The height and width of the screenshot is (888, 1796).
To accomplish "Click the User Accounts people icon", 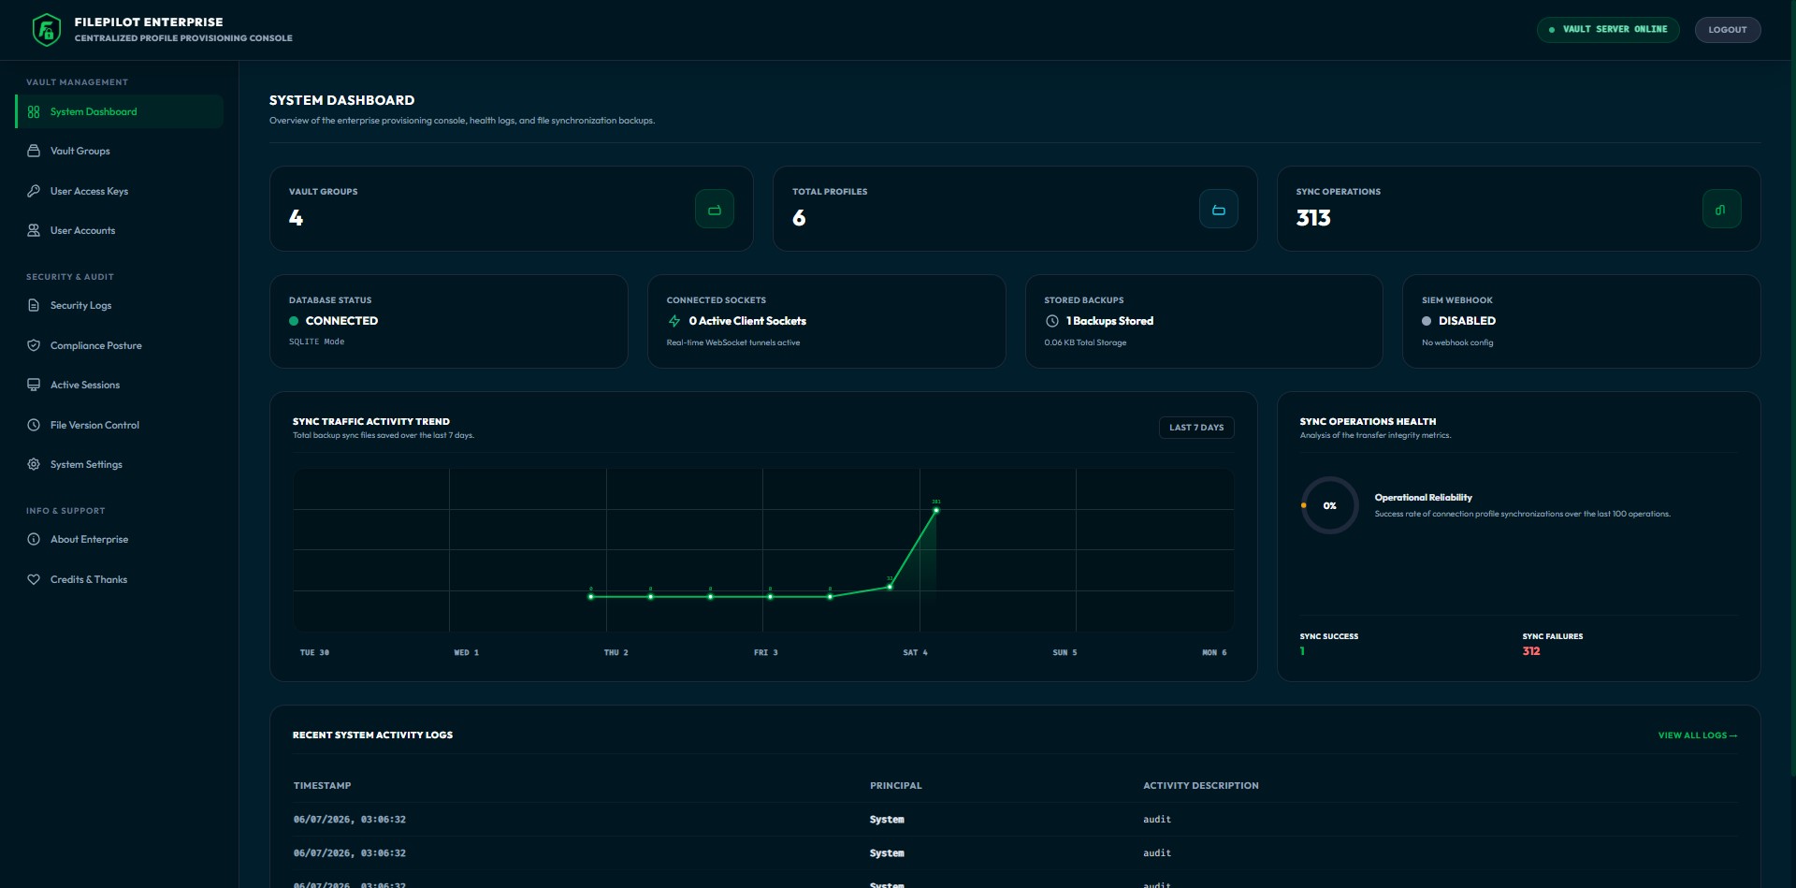I will coord(34,230).
